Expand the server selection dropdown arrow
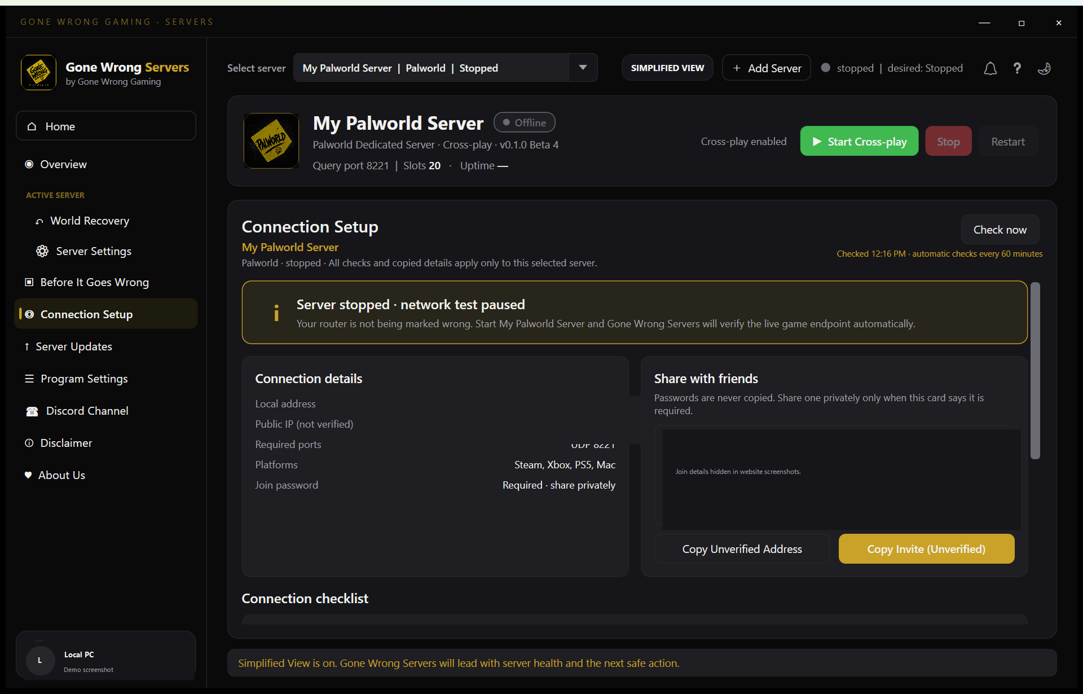The width and height of the screenshot is (1083, 694). click(583, 68)
